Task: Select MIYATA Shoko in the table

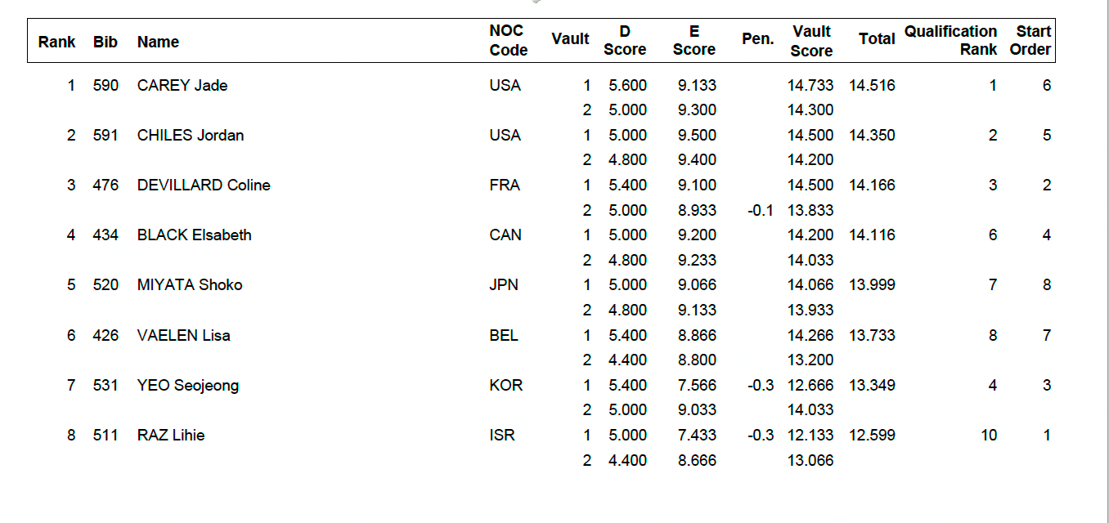Action: click(190, 284)
